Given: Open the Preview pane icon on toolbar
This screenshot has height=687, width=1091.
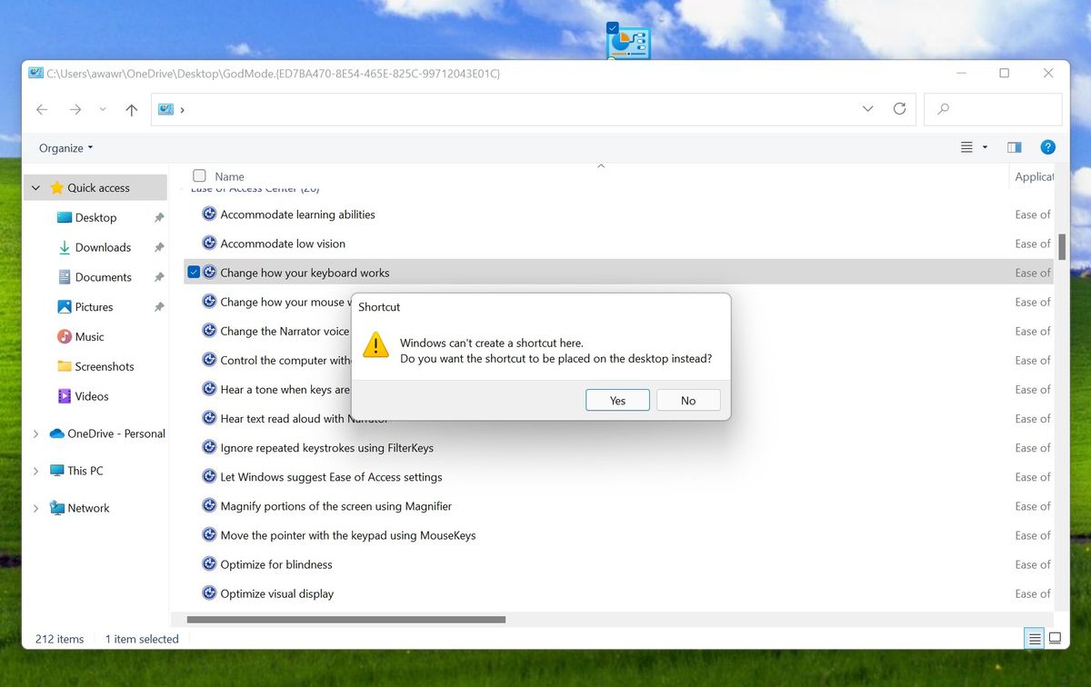Looking at the screenshot, I should (x=1014, y=146).
